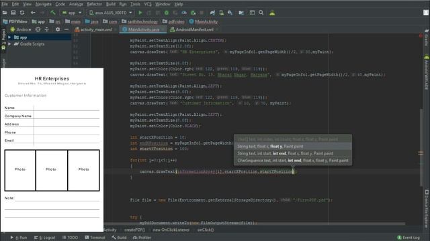Click the Android avatar icon in toolbar
This screenshot has width=430, height=241.
(272, 13)
